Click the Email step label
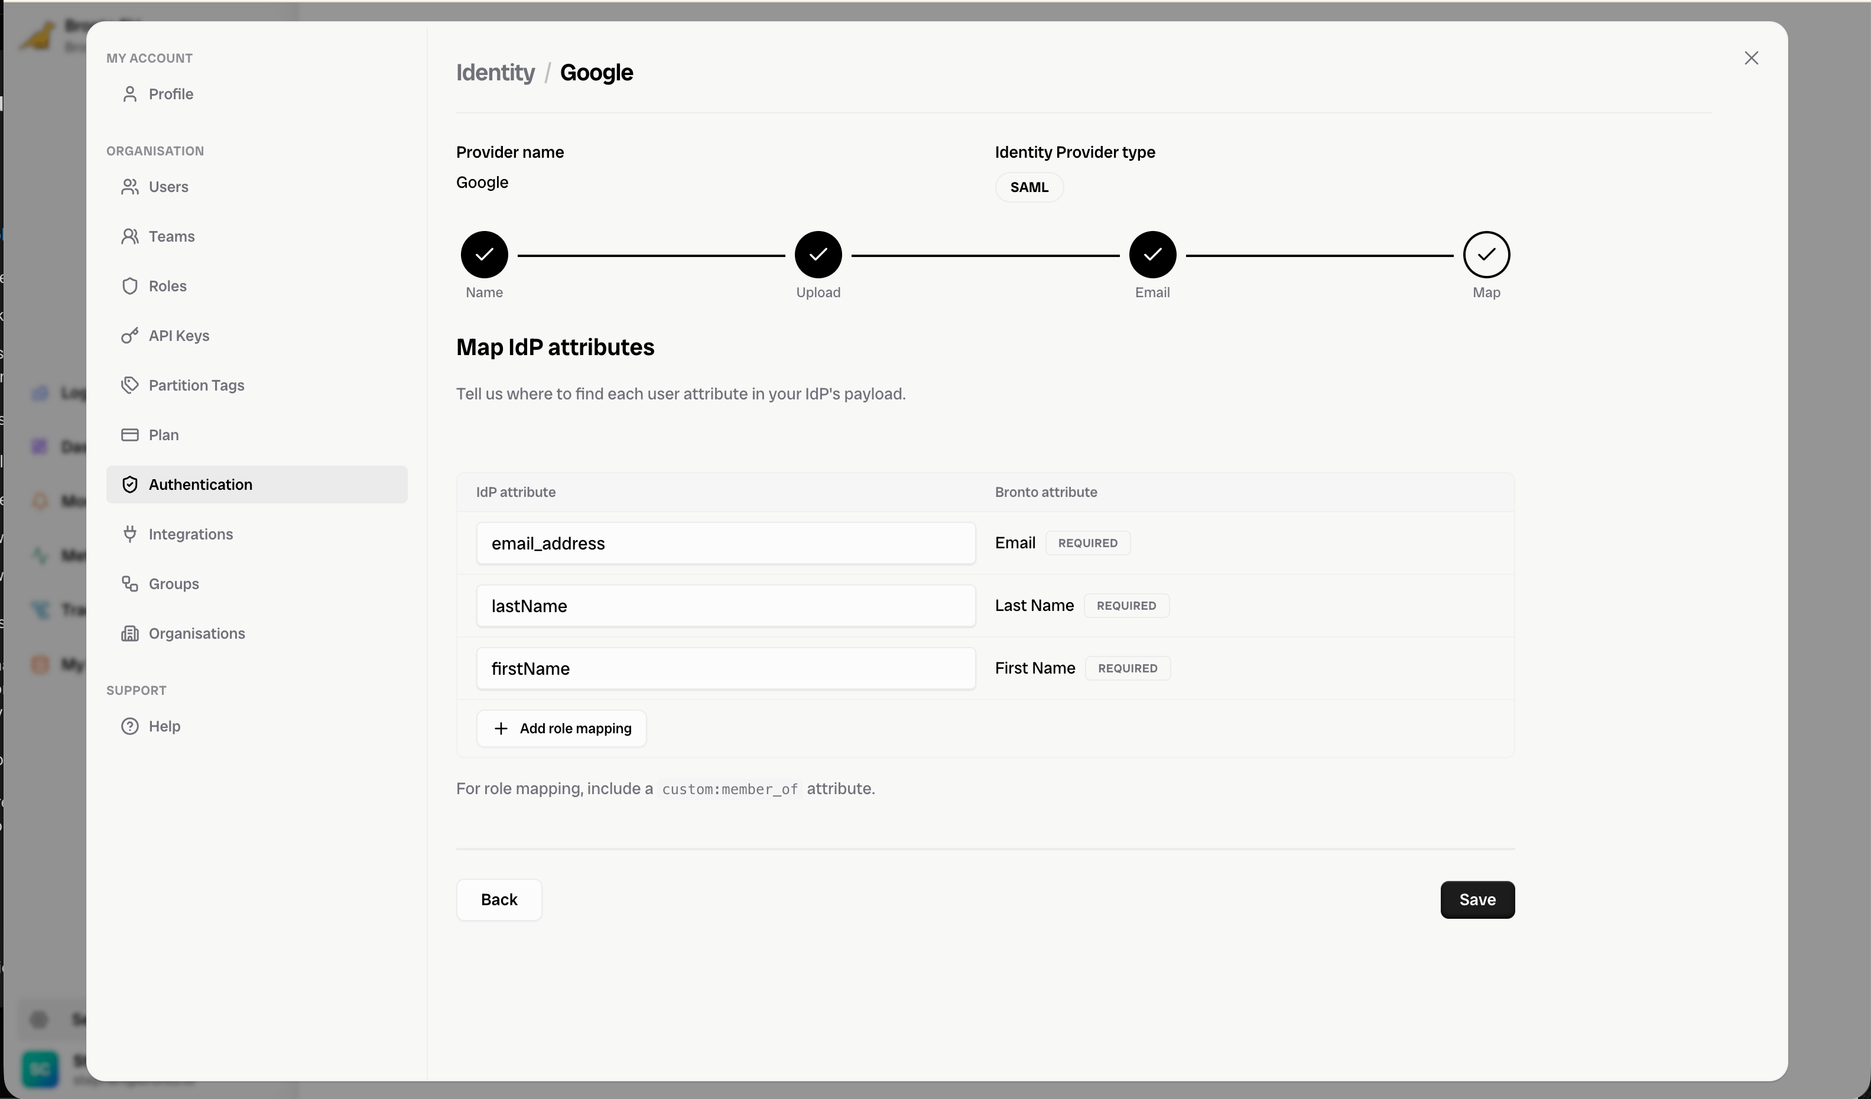This screenshot has width=1871, height=1099. [1152, 292]
